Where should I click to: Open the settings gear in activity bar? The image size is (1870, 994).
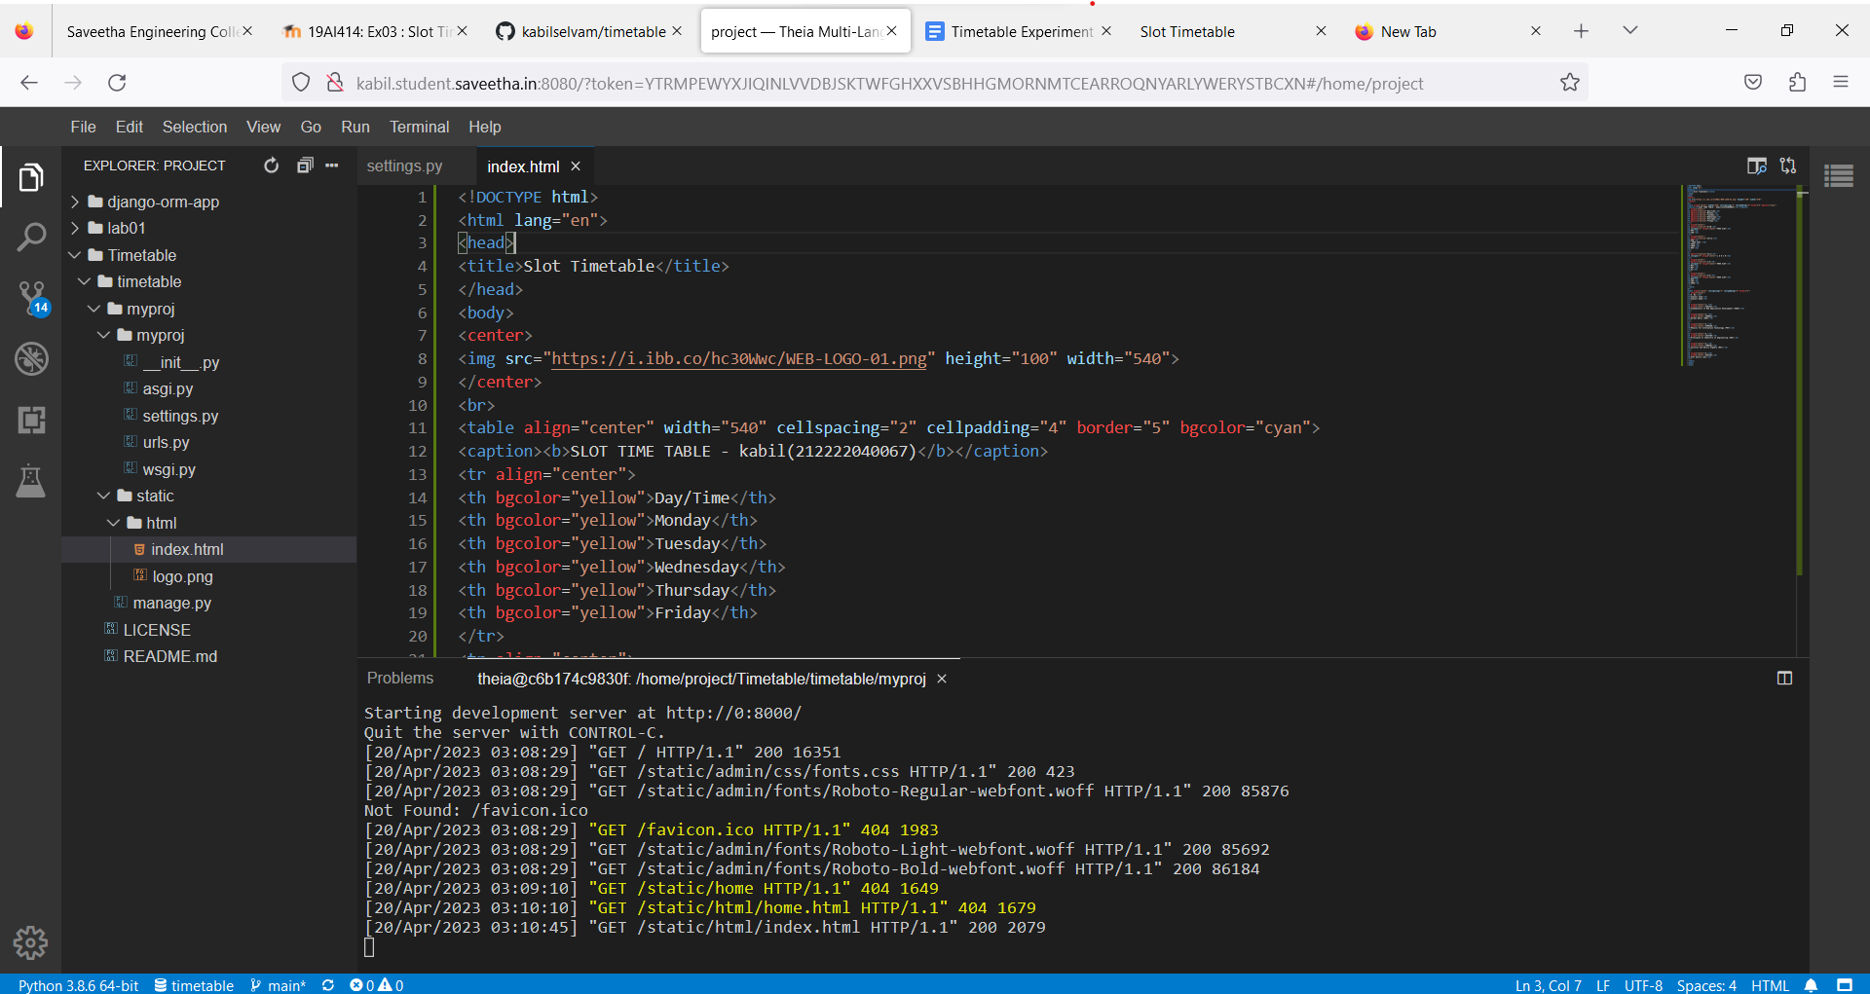point(31,942)
